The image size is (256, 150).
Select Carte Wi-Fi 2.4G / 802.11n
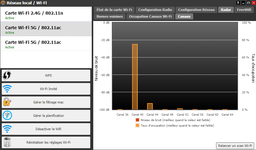click(x=46, y=14)
